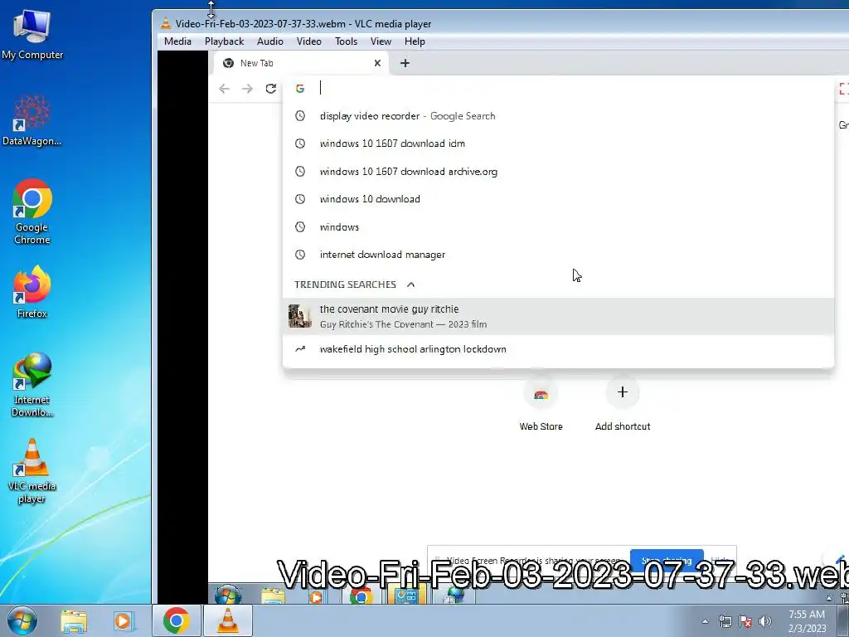Viewport: 849px width, 637px height.
Task: Select suggestion 'windows 10 download'
Action: (558, 199)
